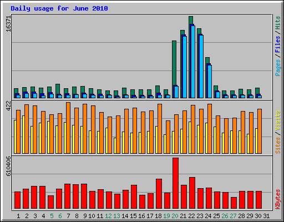Screen dimensions: 284x222
Task: Click the Files legend label
Action: tap(278, 44)
